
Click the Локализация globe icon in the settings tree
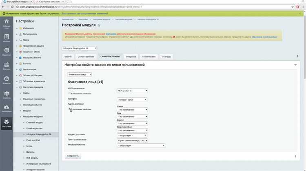click(x=20, y=69)
